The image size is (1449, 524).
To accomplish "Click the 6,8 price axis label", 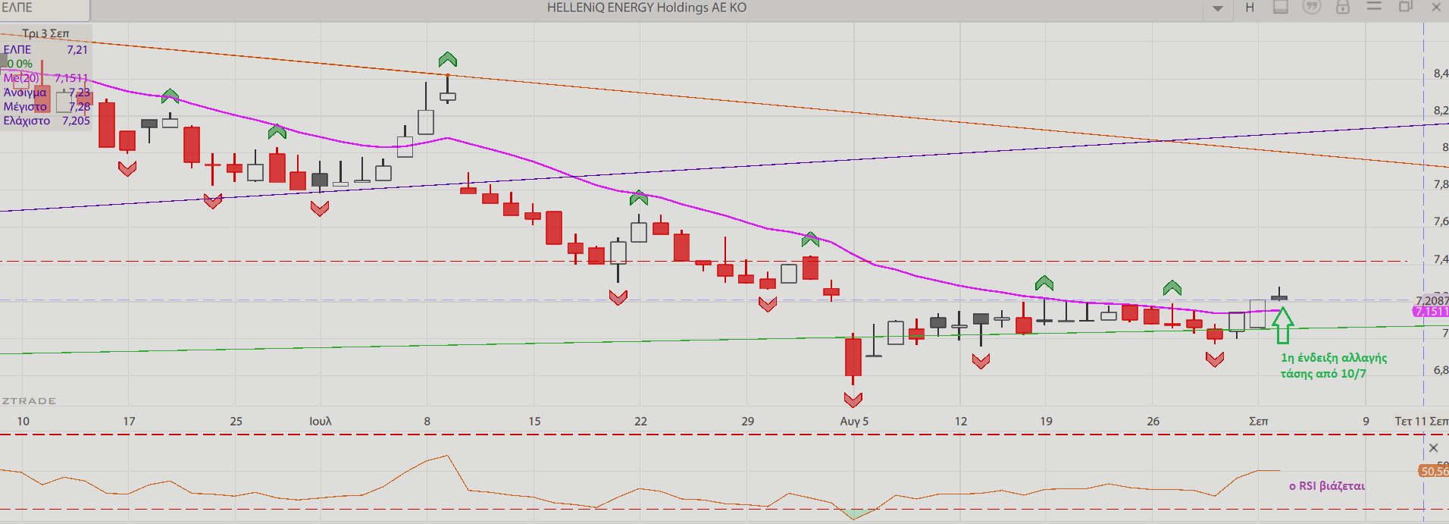I will (1441, 370).
